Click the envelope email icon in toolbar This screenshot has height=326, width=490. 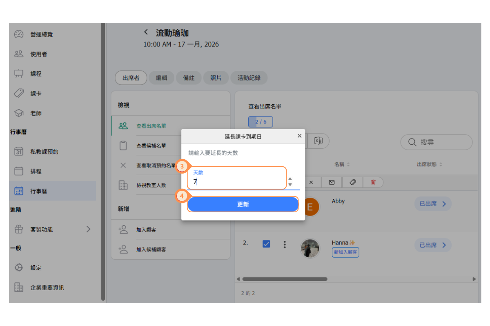tap(332, 183)
